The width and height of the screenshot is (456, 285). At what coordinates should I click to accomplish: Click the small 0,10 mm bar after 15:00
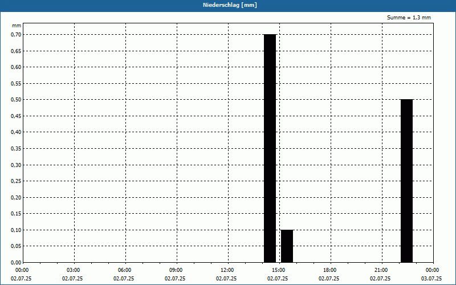(287, 246)
